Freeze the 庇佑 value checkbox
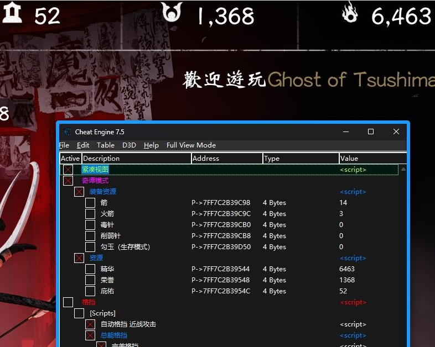The width and height of the screenshot is (435, 347). click(x=90, y=291)
